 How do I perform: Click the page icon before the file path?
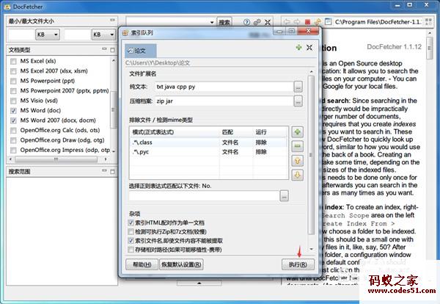328,21
